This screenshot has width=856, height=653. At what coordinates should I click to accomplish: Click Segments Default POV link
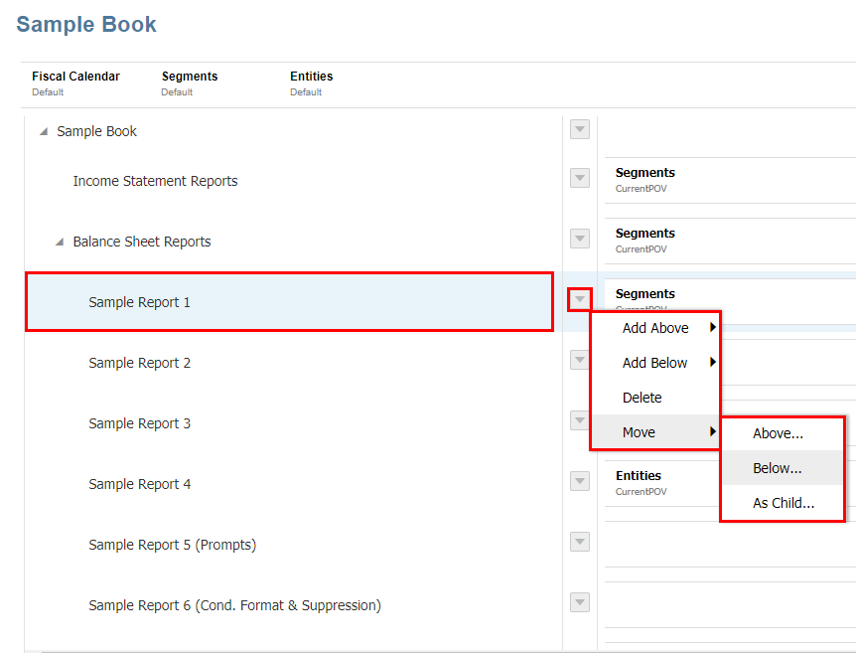coord(177,92)
